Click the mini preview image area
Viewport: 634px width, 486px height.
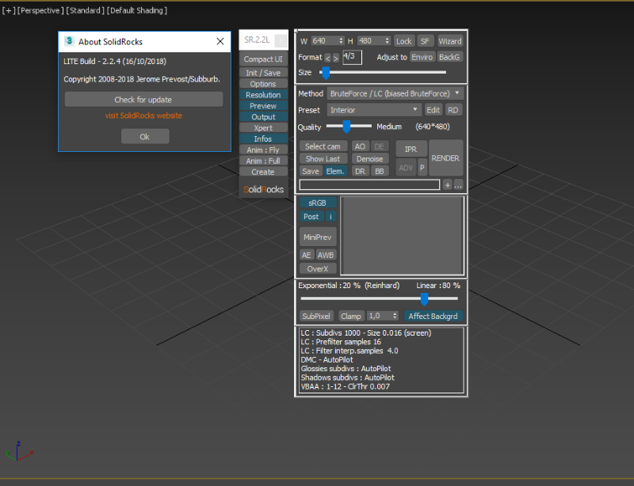403,236
